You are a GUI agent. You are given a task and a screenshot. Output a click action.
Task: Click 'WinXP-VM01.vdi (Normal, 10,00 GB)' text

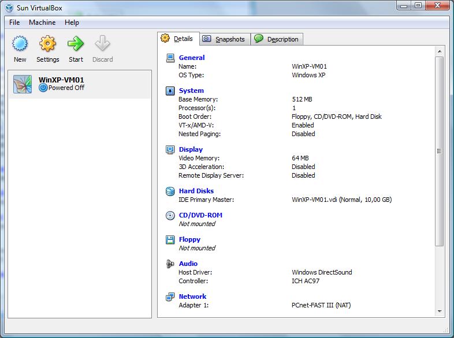(342, 200)
